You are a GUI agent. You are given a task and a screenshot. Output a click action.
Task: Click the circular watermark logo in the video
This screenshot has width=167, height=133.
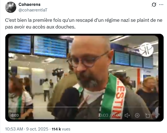[x=146, y=49]
